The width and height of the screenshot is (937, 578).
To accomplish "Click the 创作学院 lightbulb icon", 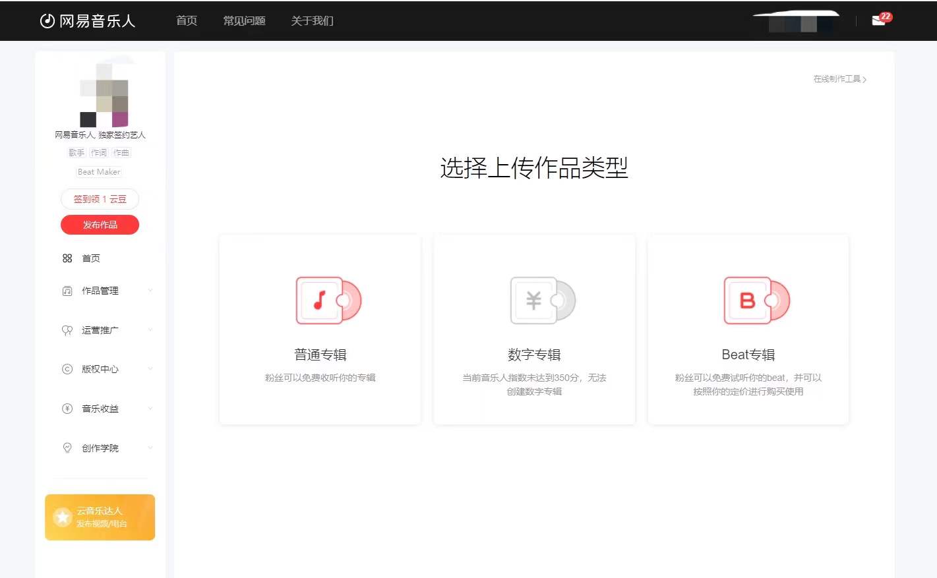I will click(67, 448).
